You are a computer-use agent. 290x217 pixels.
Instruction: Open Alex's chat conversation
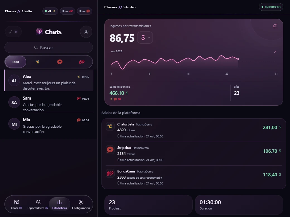(x=49, y=80)
